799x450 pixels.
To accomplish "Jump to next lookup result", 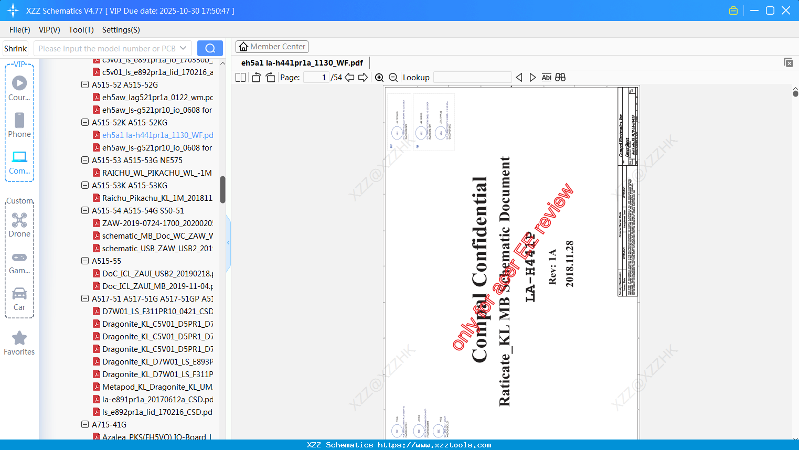I will [532, 78].
